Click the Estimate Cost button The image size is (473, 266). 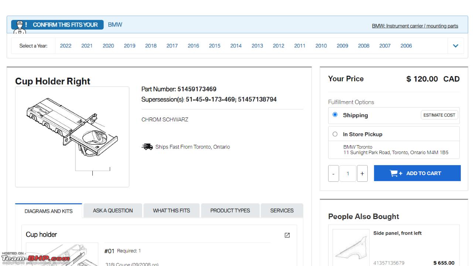[x=439, y=115]
